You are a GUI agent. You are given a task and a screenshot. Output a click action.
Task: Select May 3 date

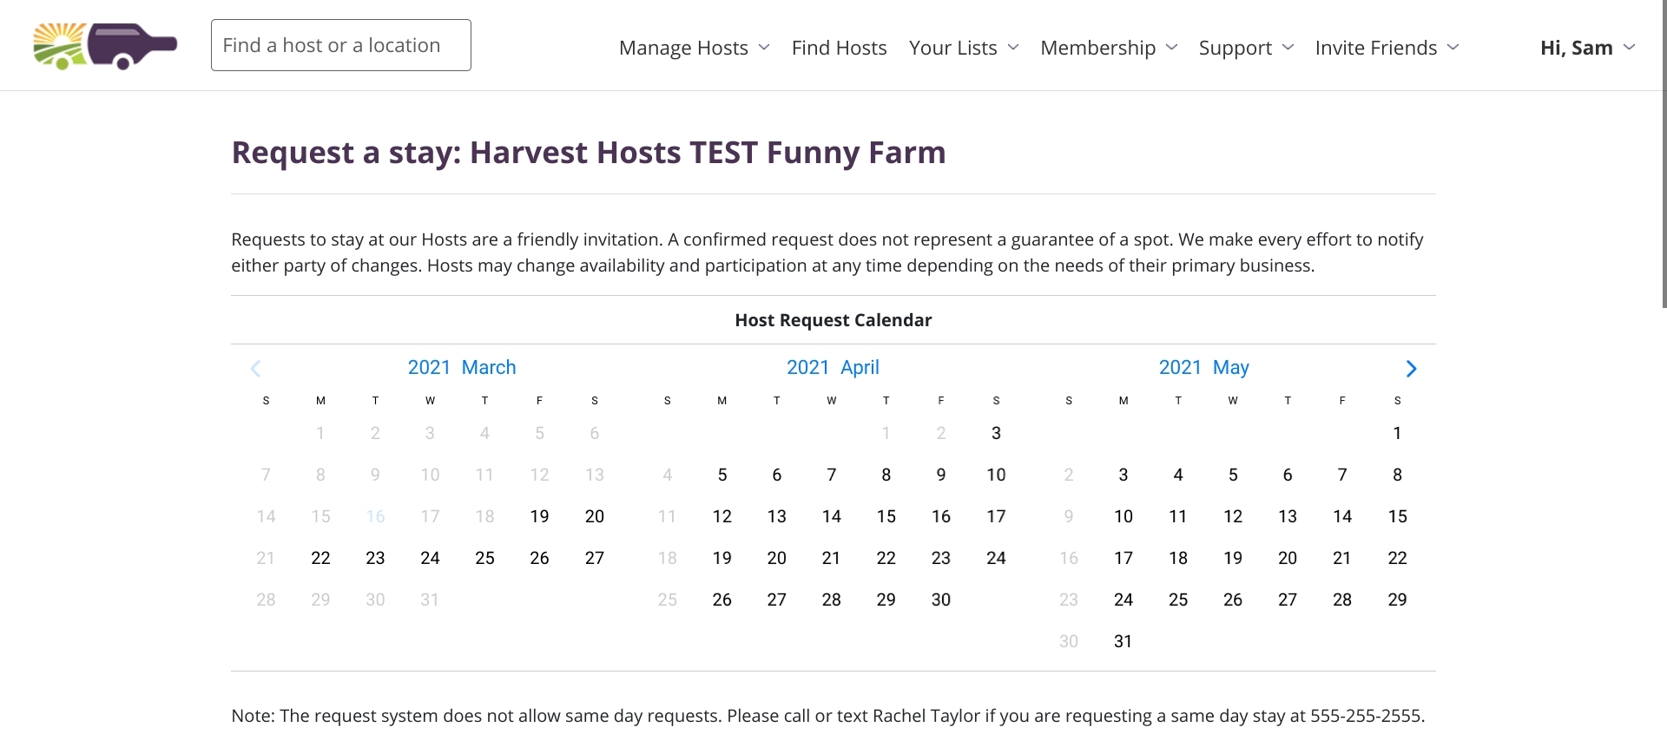(x=1123, y=475)
